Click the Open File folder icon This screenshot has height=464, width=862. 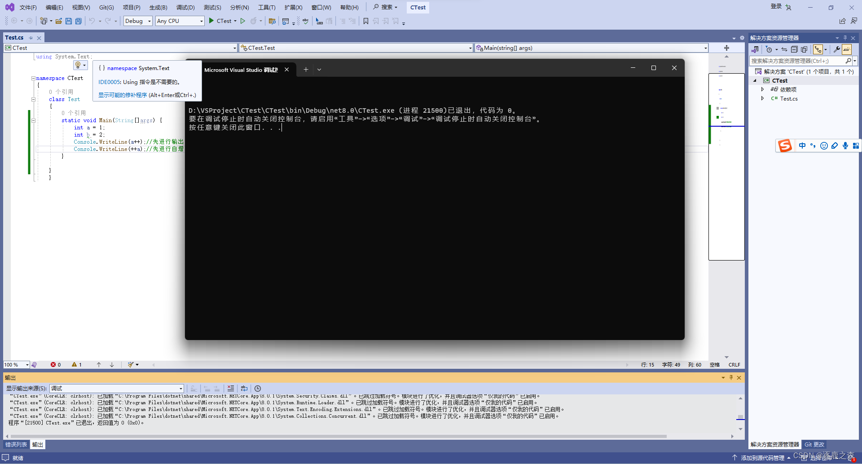(x=58, y=21)
